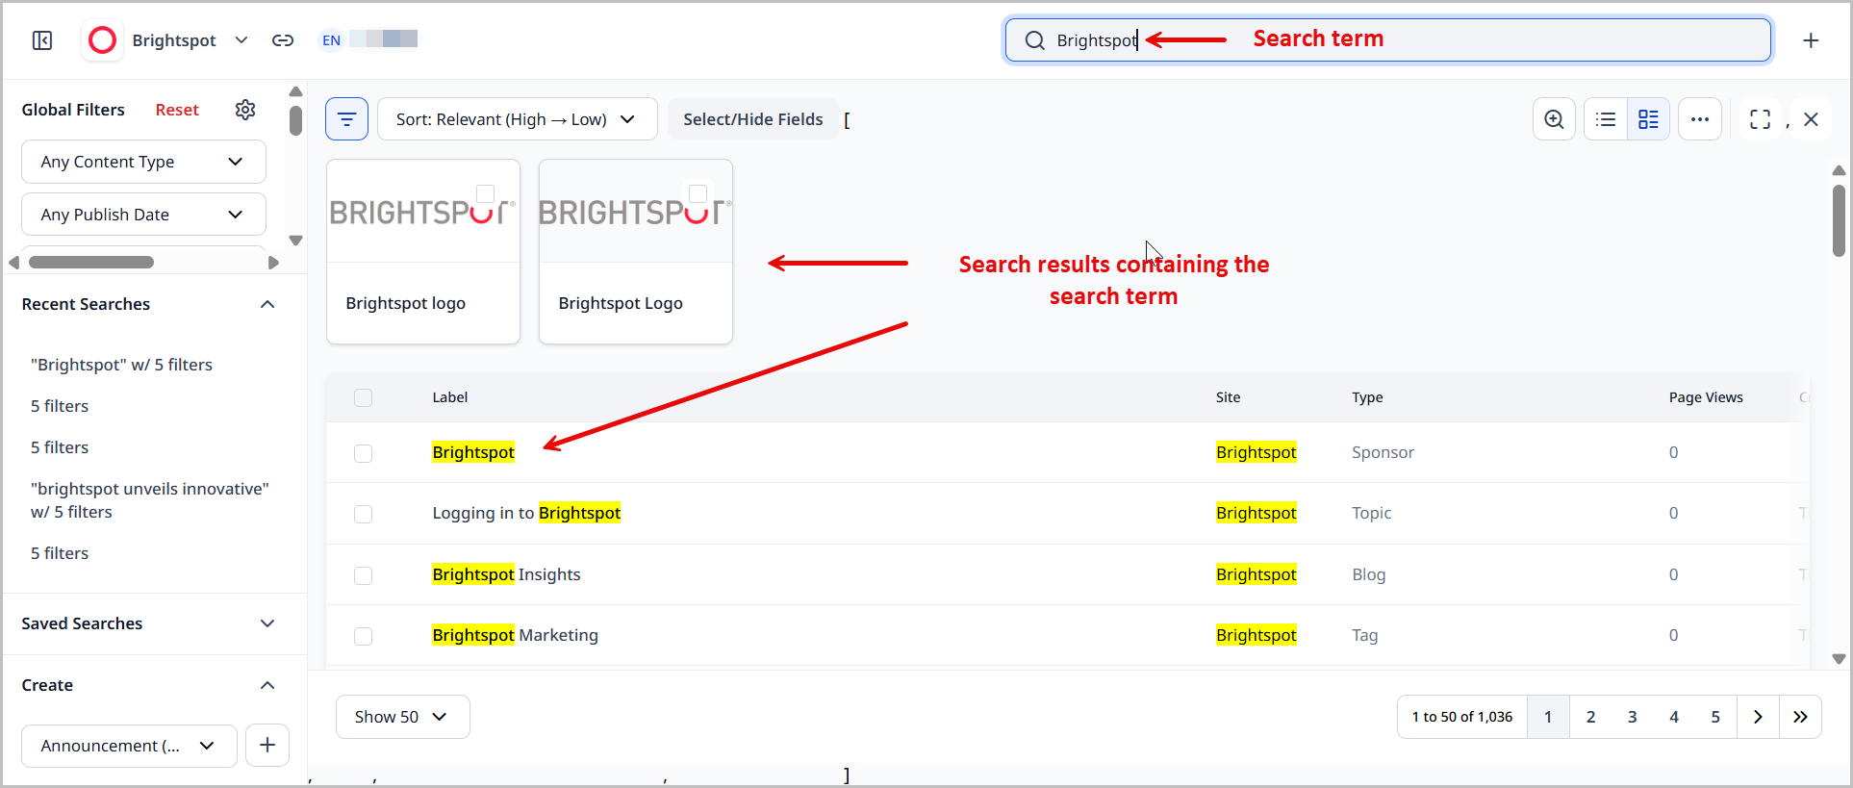This screenshot has width=1853, height=788.
Task: Click the Select/Hide Fields button
Action: [753, 119]
